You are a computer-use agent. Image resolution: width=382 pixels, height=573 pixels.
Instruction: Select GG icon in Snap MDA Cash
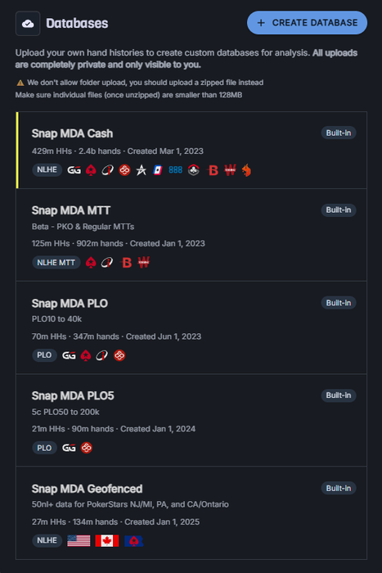pos(74,170)
